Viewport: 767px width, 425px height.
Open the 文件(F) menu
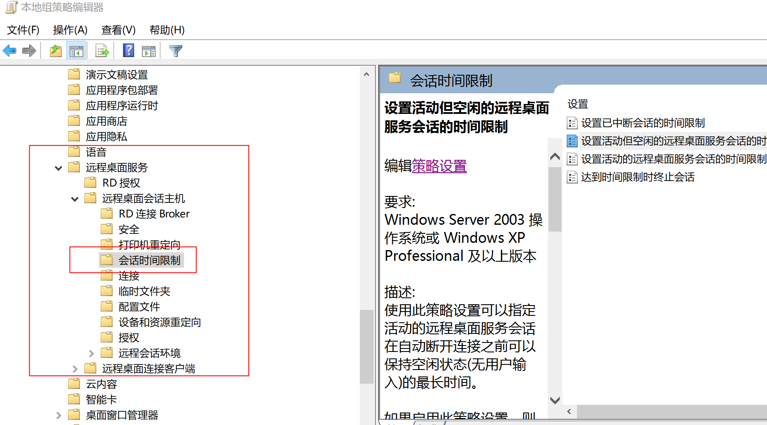[23, 30]
